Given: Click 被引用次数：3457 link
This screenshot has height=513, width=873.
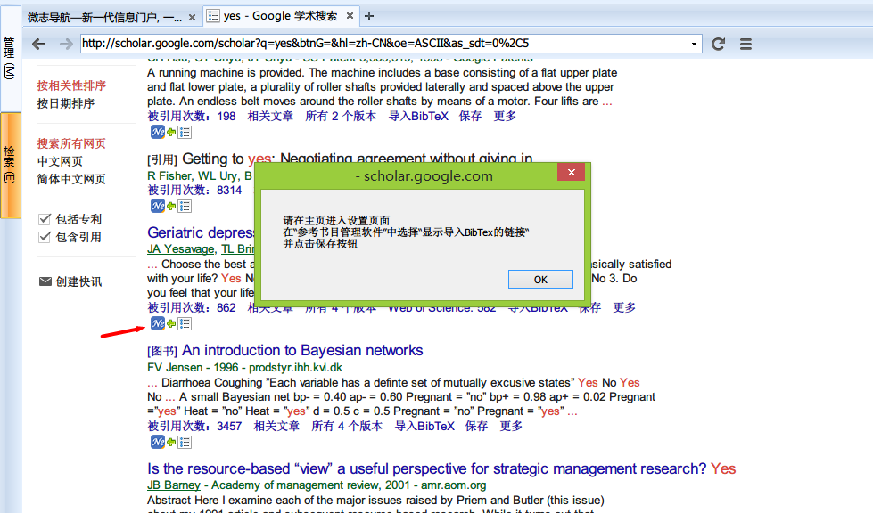Looking at the screenshot, I should coord(195,427).
